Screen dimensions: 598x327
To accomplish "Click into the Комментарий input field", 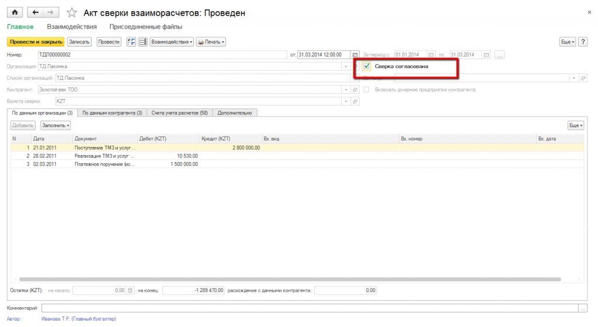I will [310, 308].
